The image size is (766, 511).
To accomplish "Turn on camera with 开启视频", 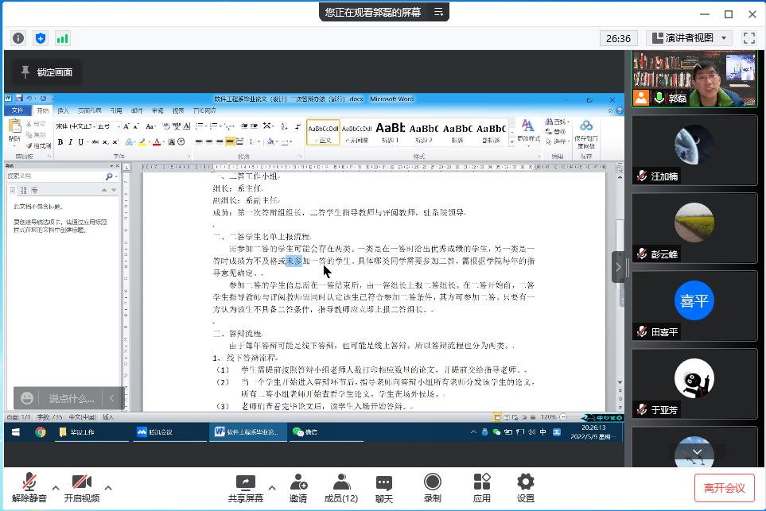I will coord(82,488).
